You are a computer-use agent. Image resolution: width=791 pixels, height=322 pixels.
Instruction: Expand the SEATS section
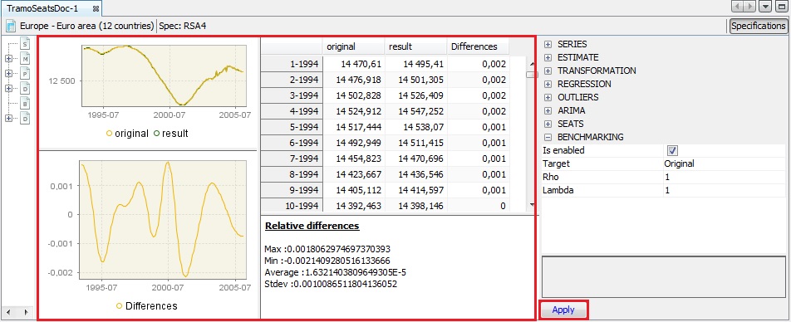pyautogui.click(x=548, y=124)
